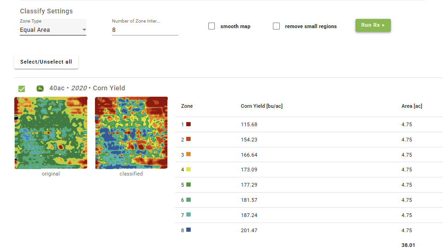Image resolution: width=443 pixels, height=252 pixels.
Task: Click the Zone column header
Action: 187,106
